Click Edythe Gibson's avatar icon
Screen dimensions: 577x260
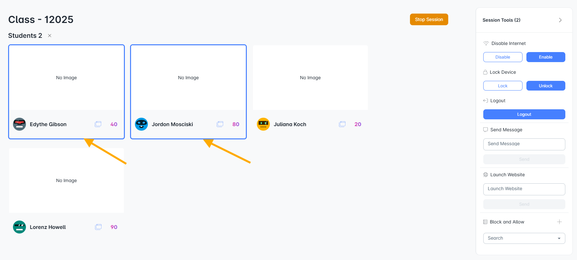click(19, 124)
